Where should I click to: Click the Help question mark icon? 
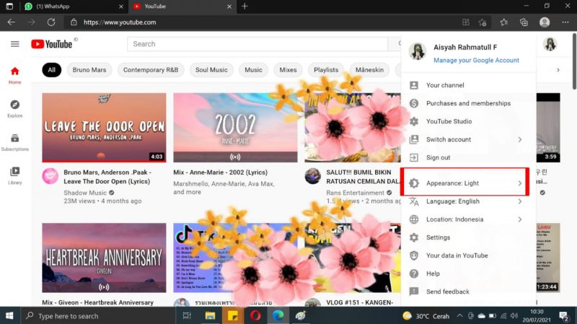pos(414,273)
